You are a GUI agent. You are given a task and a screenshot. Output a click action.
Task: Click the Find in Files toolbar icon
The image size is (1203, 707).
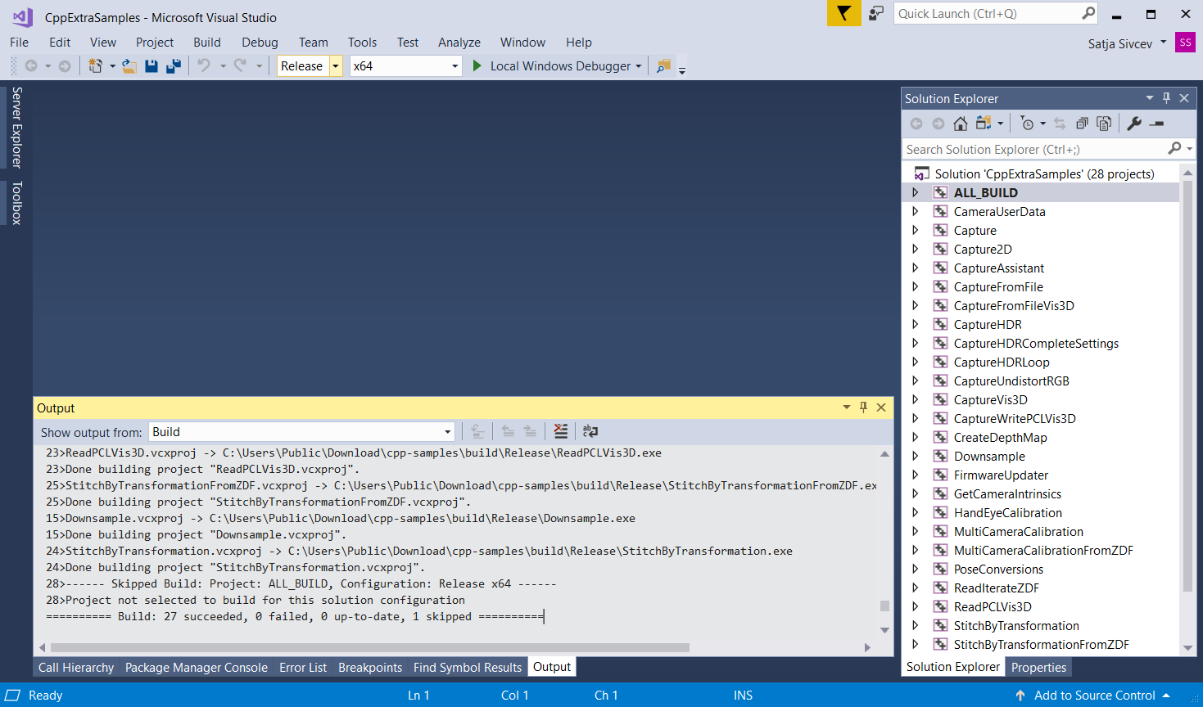pyautogui.click(x=664, y=65)
